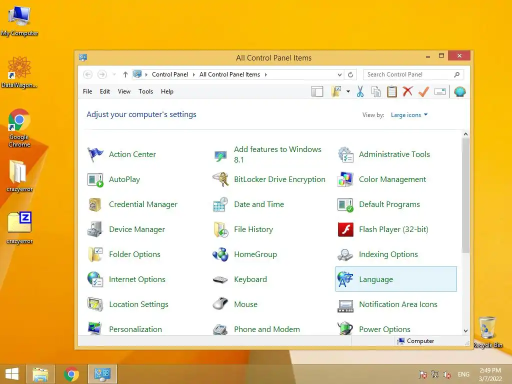Expand chevron after Control Panel breadcrumb

pyautogui.click(x=193, y=75)
